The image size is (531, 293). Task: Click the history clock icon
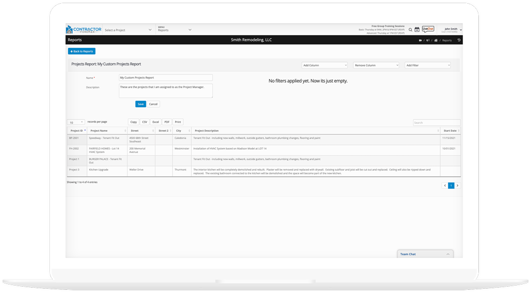coord(459,40)
